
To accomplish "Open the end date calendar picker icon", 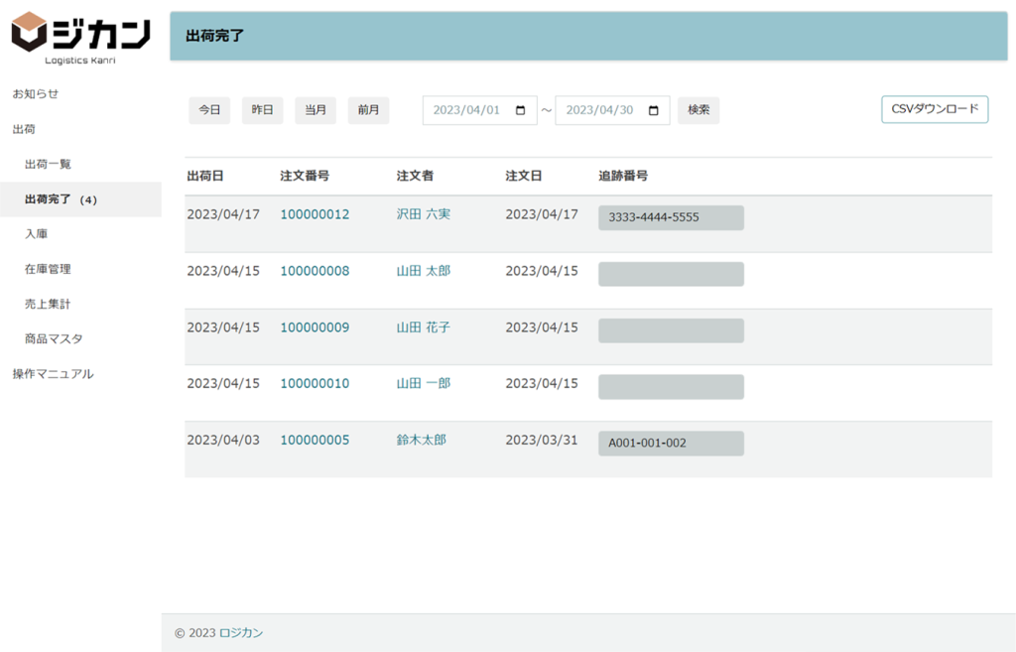I will (653, 110).
